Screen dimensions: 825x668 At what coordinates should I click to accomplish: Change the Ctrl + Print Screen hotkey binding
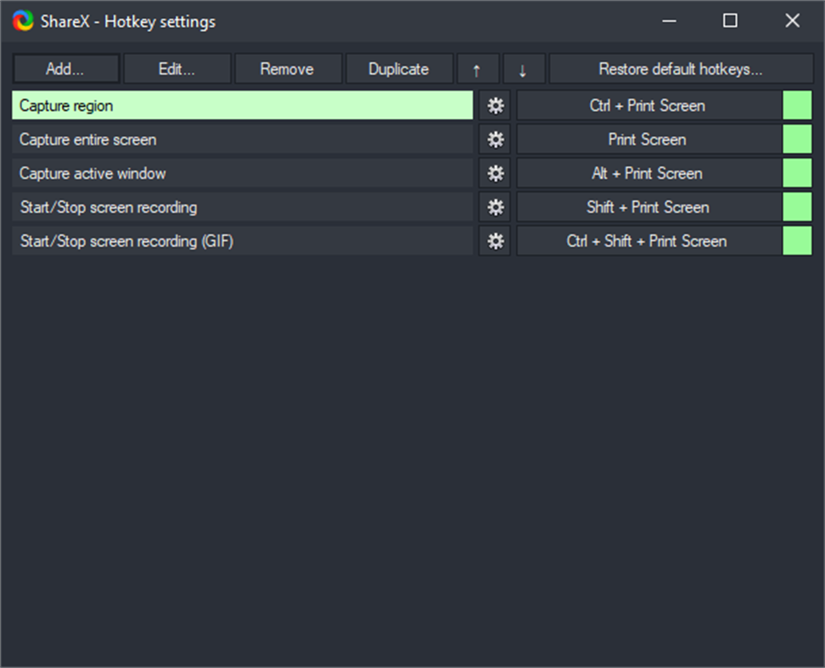click(x=647, y=105)
